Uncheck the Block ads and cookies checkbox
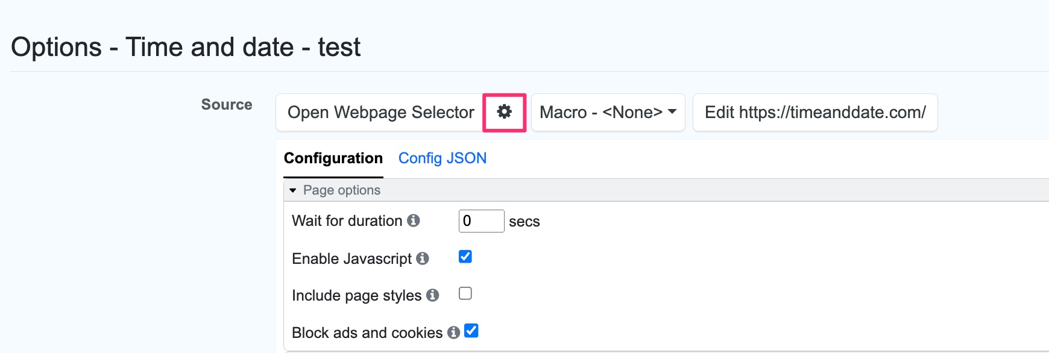The height and width of the screenshot is (353, 1049). point(471,331)
